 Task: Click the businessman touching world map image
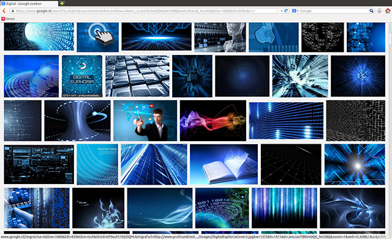(145, 121)
